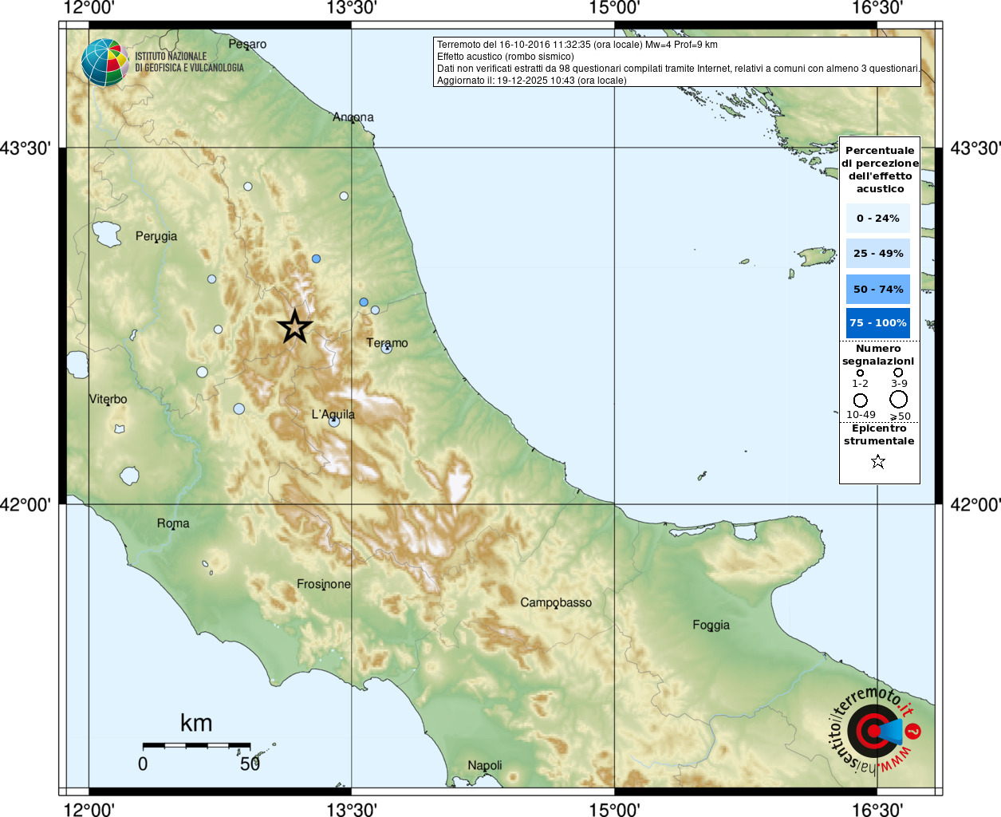The width and height of the screenshot is (1001, 817).
Task: Click the '50' mark on scale bar
Action: (250, 764)
